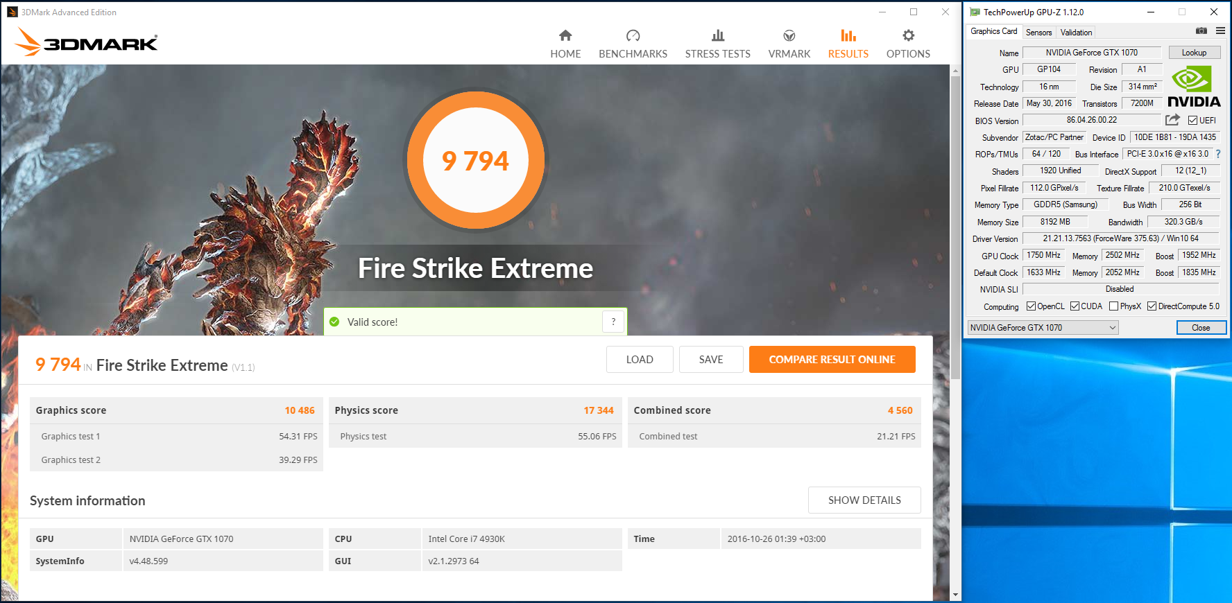The image size is (1232, 603).
Task: Click the Combined score value 4 560
Action: pyautogui.click(x=900, y=410)
